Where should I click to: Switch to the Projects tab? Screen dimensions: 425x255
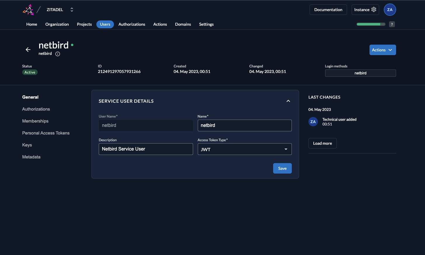coord(84,24)
